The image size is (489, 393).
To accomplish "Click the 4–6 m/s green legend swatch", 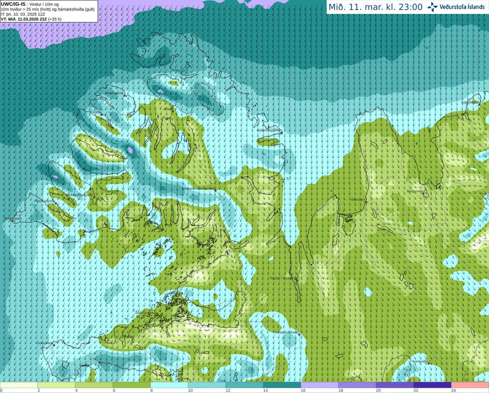I will coord(94,385).
